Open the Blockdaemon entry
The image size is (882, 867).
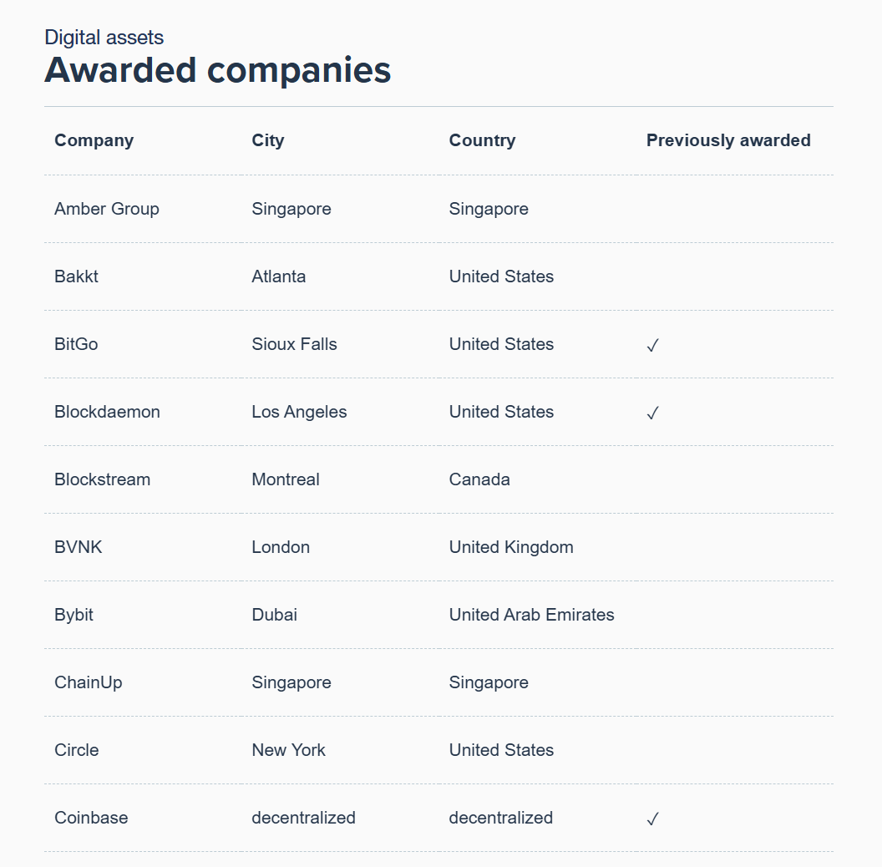coord(108,412)
